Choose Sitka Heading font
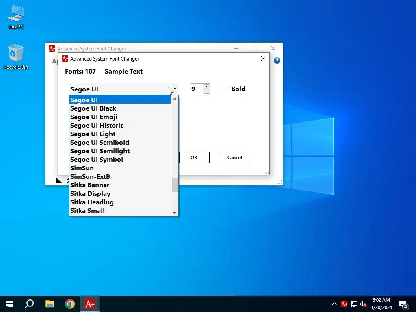The width and height of the screenshot is (416, 312). (x=120, y=202)
